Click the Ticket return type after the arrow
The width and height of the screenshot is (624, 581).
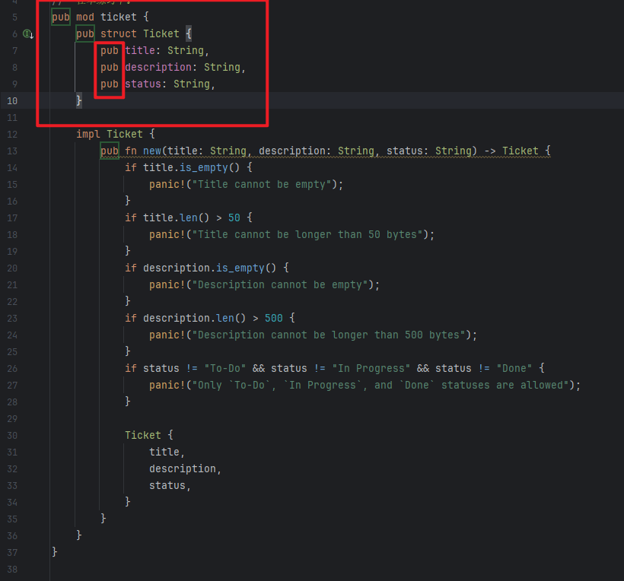point(520,151)
